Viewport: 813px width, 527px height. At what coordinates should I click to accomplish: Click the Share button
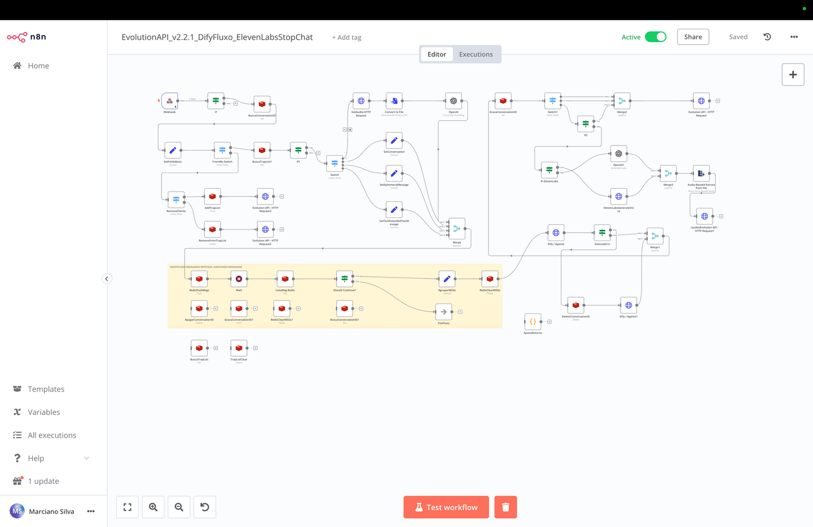point(693,37)
